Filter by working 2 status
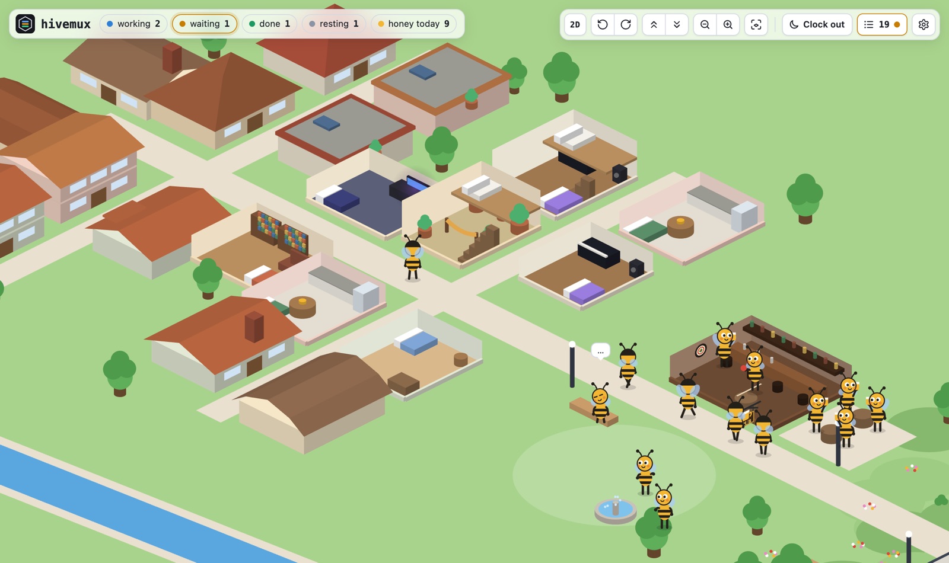Viewport: 949px width, 563px height. click(133, 24)
